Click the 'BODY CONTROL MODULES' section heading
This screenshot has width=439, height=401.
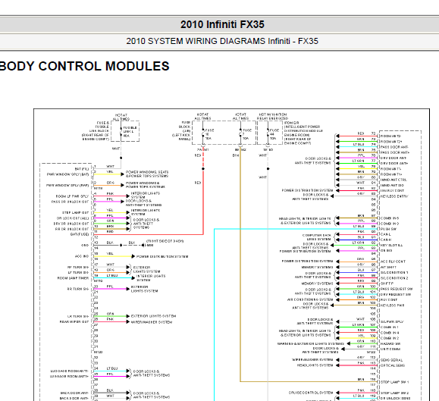84,66
